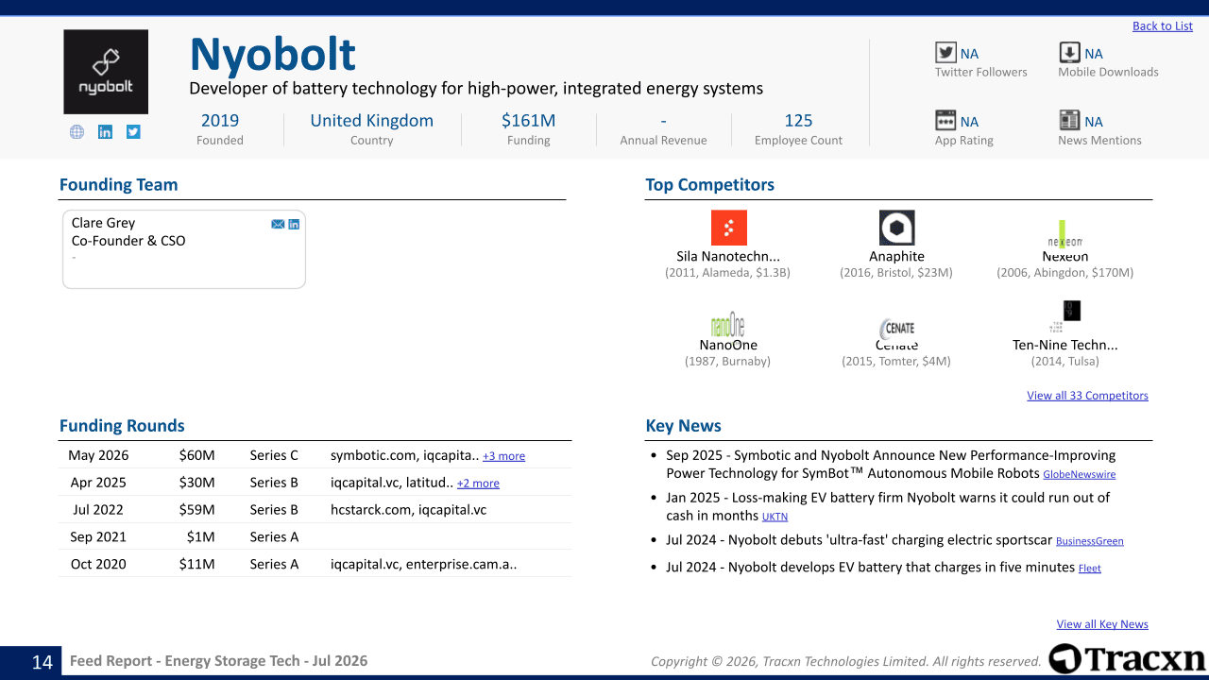Open the Sila Nanotechnologies logo
Viewport: 1209px width, 680px height.
(728, 228)
